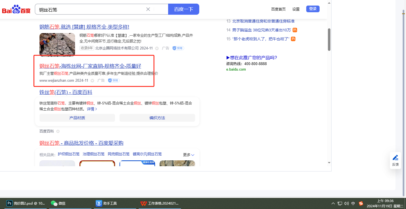Screen dimensions: 406x209
Task: Clear the search box with the X icon
Action: (x=148, y=9)
